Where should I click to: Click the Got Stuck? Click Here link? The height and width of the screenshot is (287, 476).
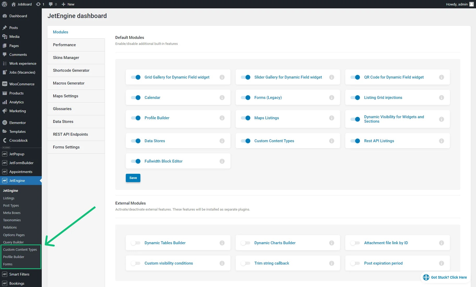click(x=445, y=277)
